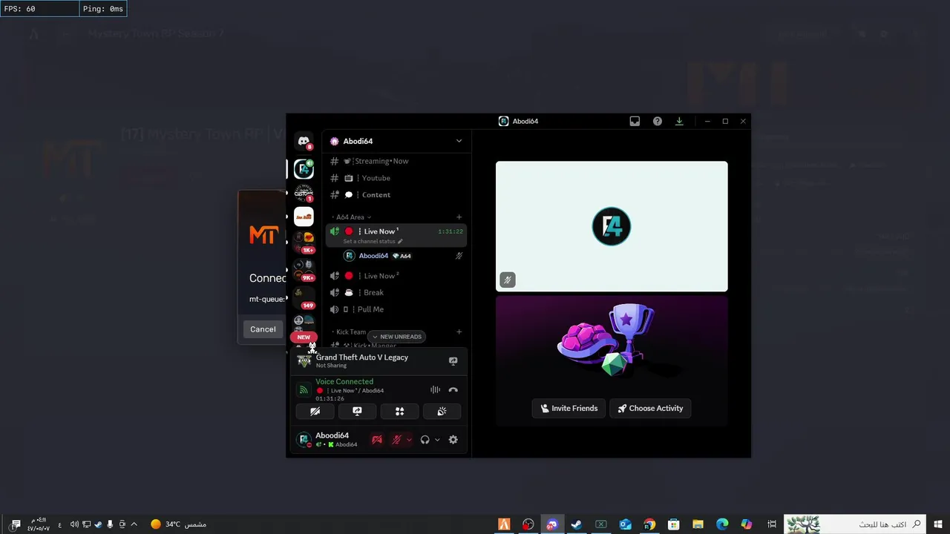The height and width of the screenshot is (534, 950).
Task: Open server folder with 9K+ badge
Action: (304, 268)
